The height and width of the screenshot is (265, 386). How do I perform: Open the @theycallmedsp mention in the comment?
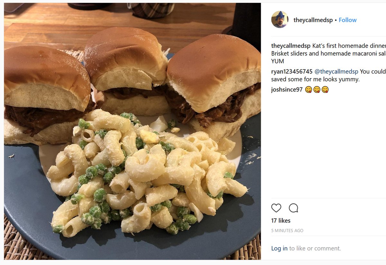pyautogui.click(x=336, y=71)
